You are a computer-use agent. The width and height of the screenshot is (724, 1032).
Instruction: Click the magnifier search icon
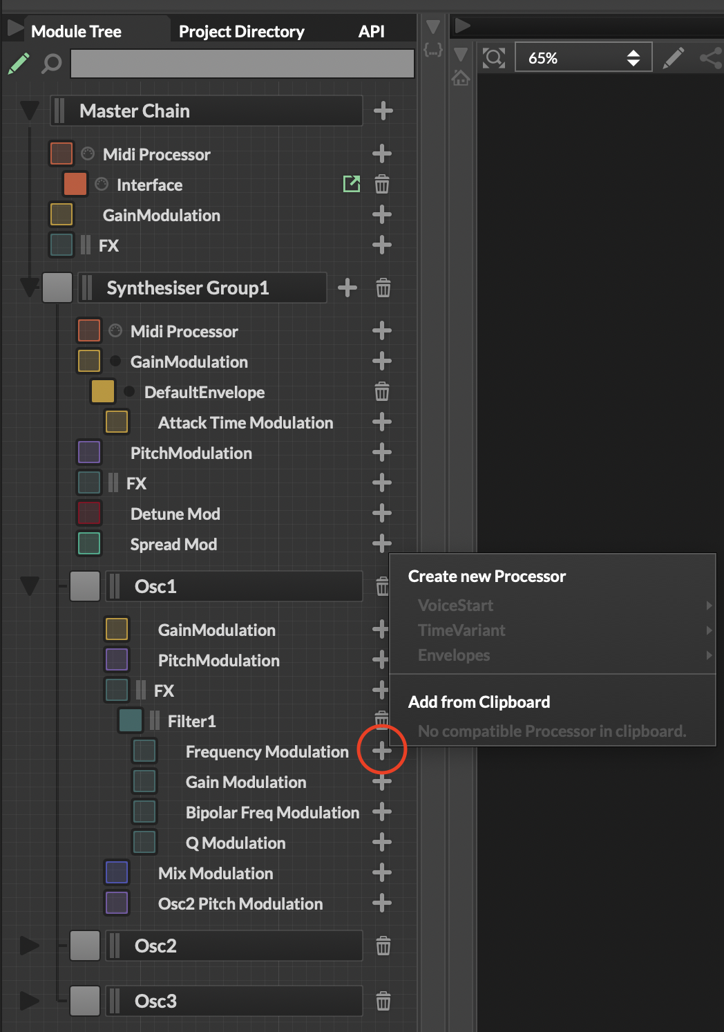pyautogui.click(x=51, y=64)
